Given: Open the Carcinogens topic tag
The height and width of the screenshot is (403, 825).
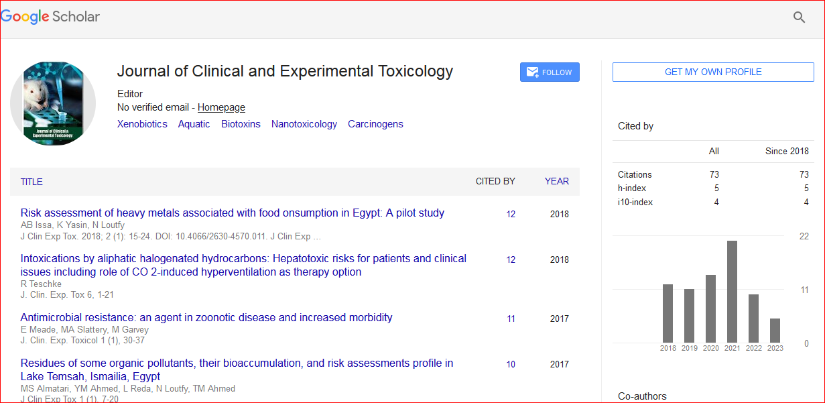Looking at the screenshot, I should coord(375,124).
